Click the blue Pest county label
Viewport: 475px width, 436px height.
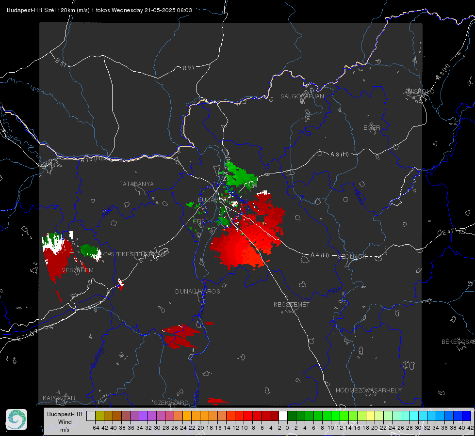pos(333,292)
